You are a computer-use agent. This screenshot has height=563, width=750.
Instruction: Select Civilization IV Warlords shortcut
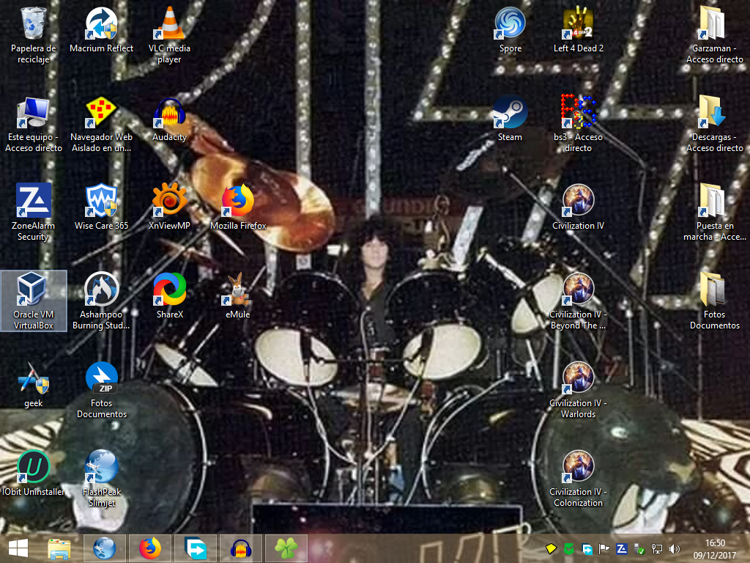click(579, 390)
